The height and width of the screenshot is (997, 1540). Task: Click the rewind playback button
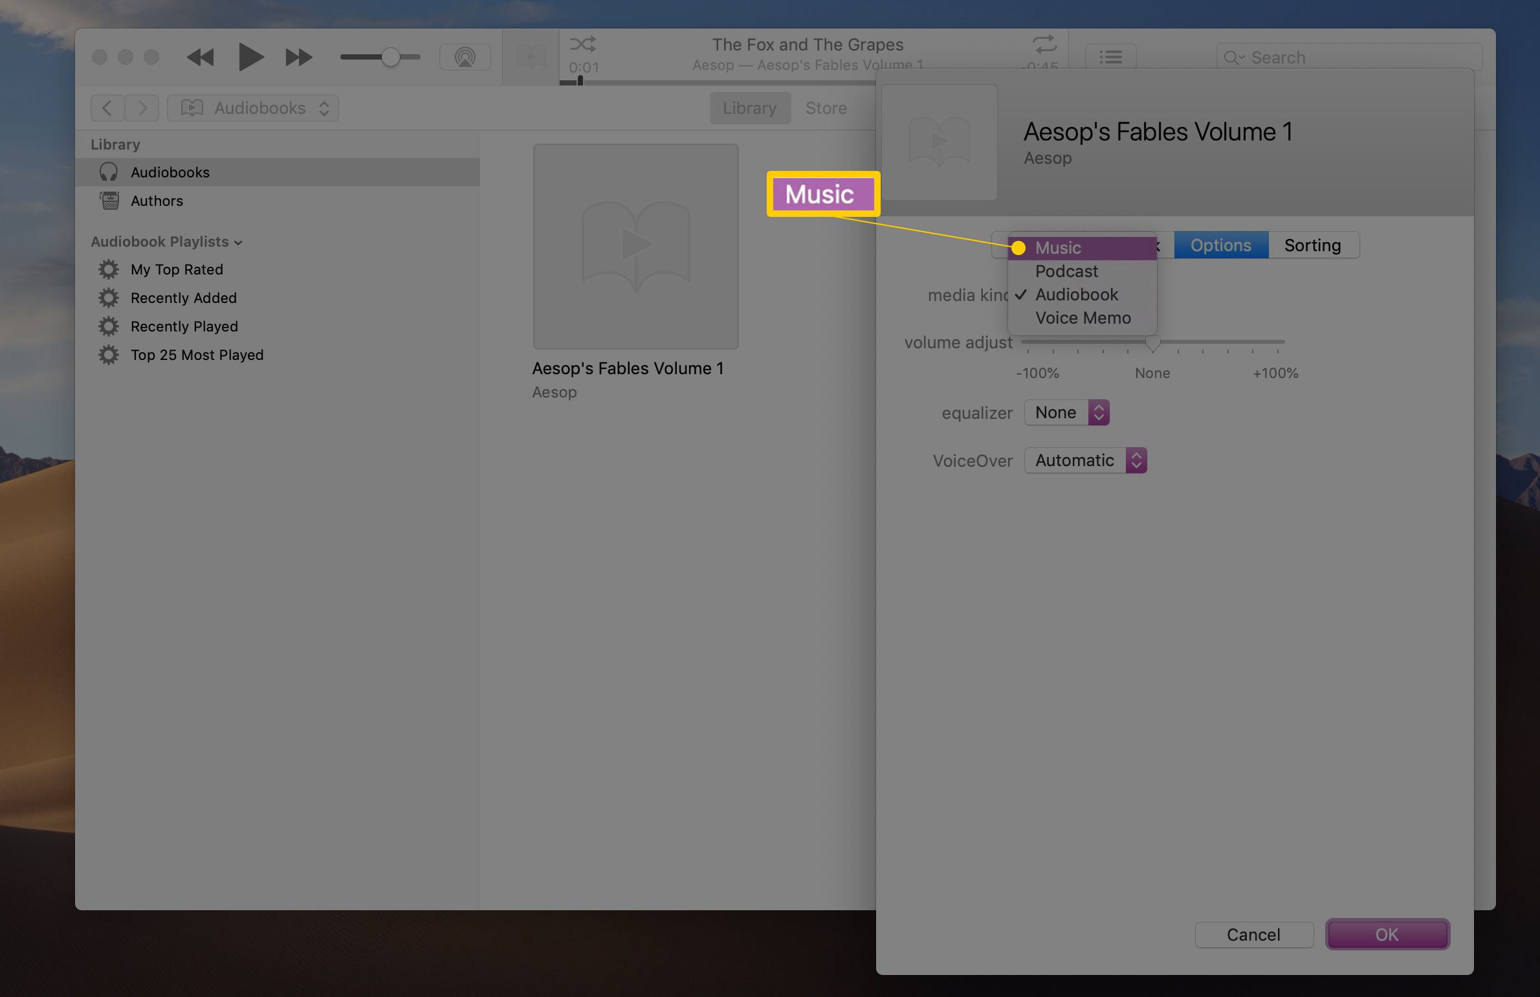pyautogui.click(x=201, y=58)
